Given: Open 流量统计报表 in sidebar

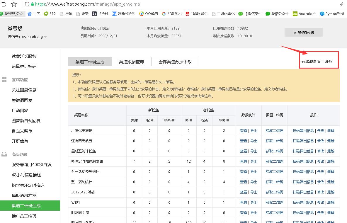Looking at the screenshot, I should click(x=24, y=66).
